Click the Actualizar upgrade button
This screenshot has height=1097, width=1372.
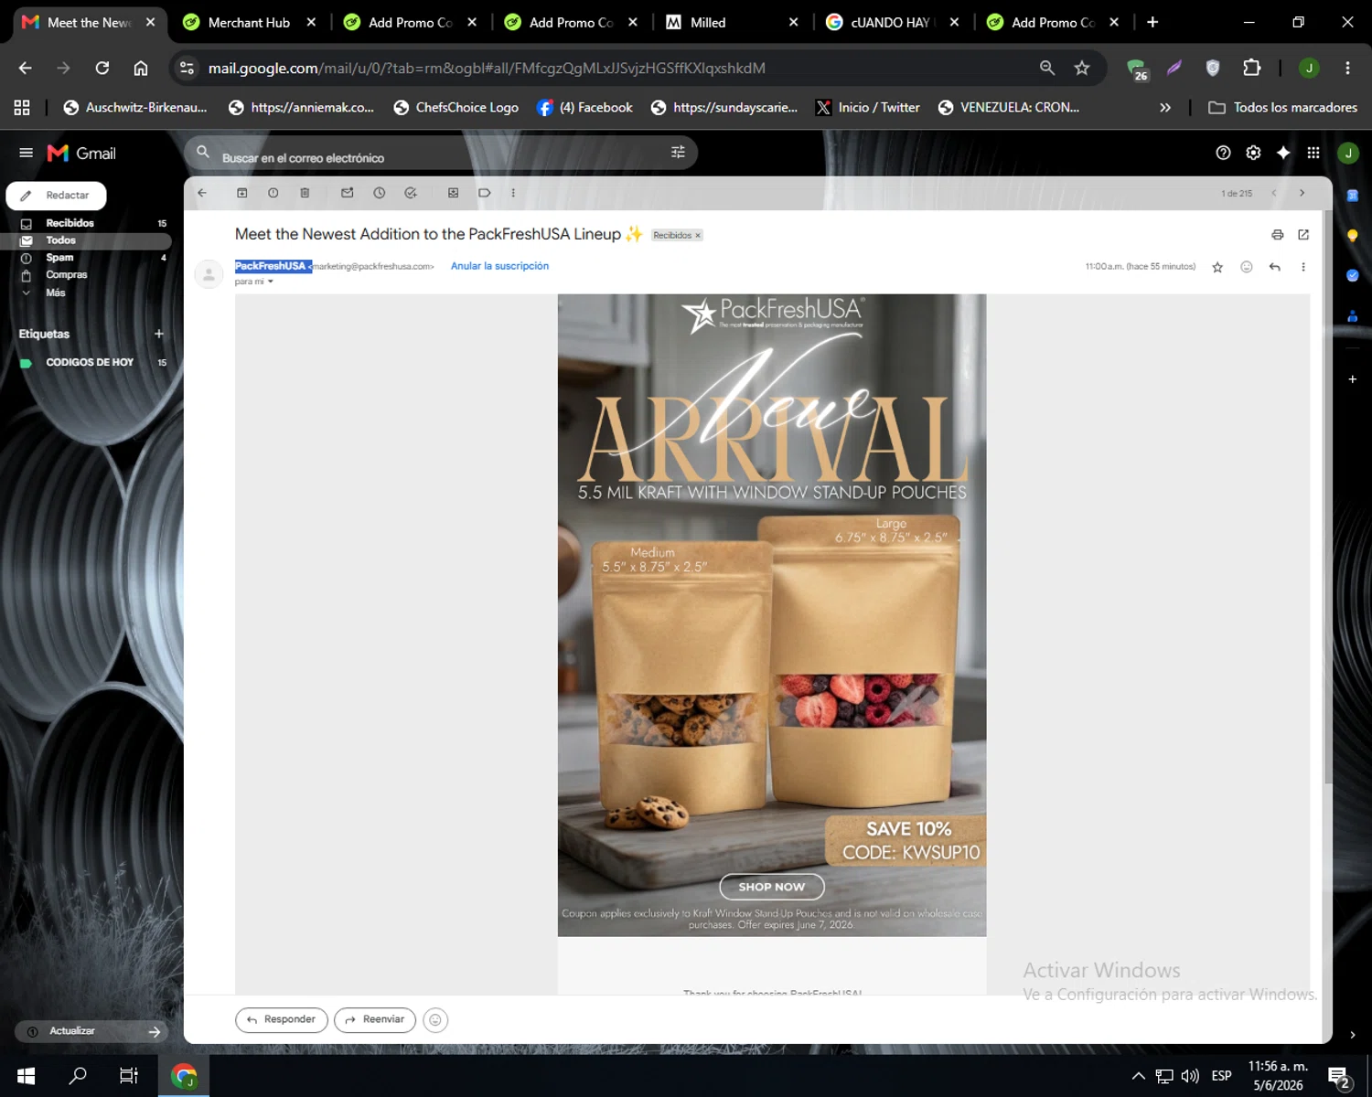[91, 1031]
